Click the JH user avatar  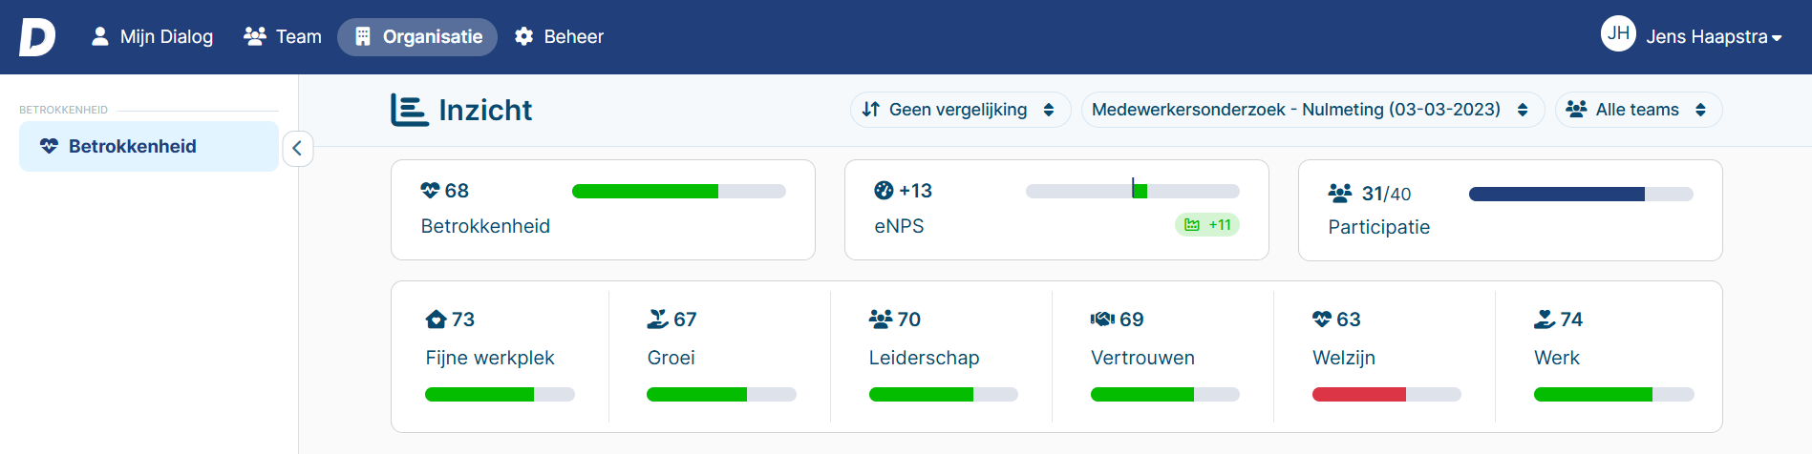1618,33
